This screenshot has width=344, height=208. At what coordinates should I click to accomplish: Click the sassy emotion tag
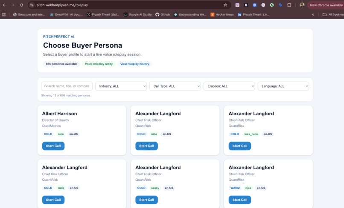point(155,188)
